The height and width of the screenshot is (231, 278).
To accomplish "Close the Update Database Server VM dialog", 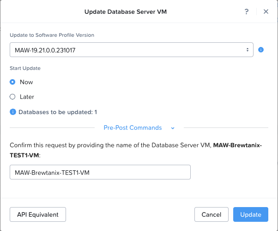I will pyautogui.click(x=266, y=12).
